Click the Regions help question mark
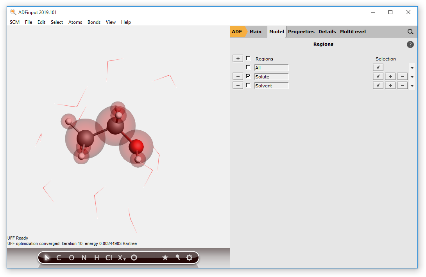This screenshot has height=277, width=426. point(410,44)
